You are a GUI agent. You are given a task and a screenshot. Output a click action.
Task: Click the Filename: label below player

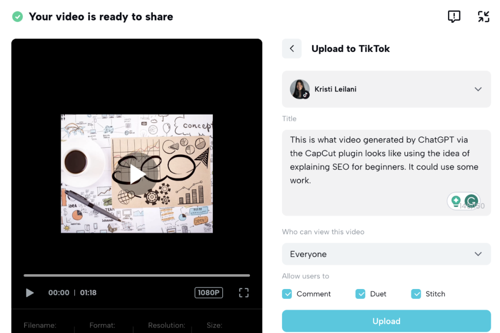[40, 325]
